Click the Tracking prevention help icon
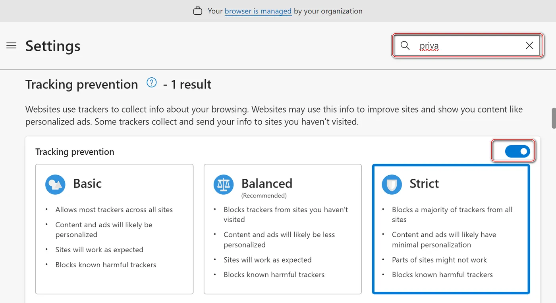This screenshot has height=303, width=556. [152, 82]
